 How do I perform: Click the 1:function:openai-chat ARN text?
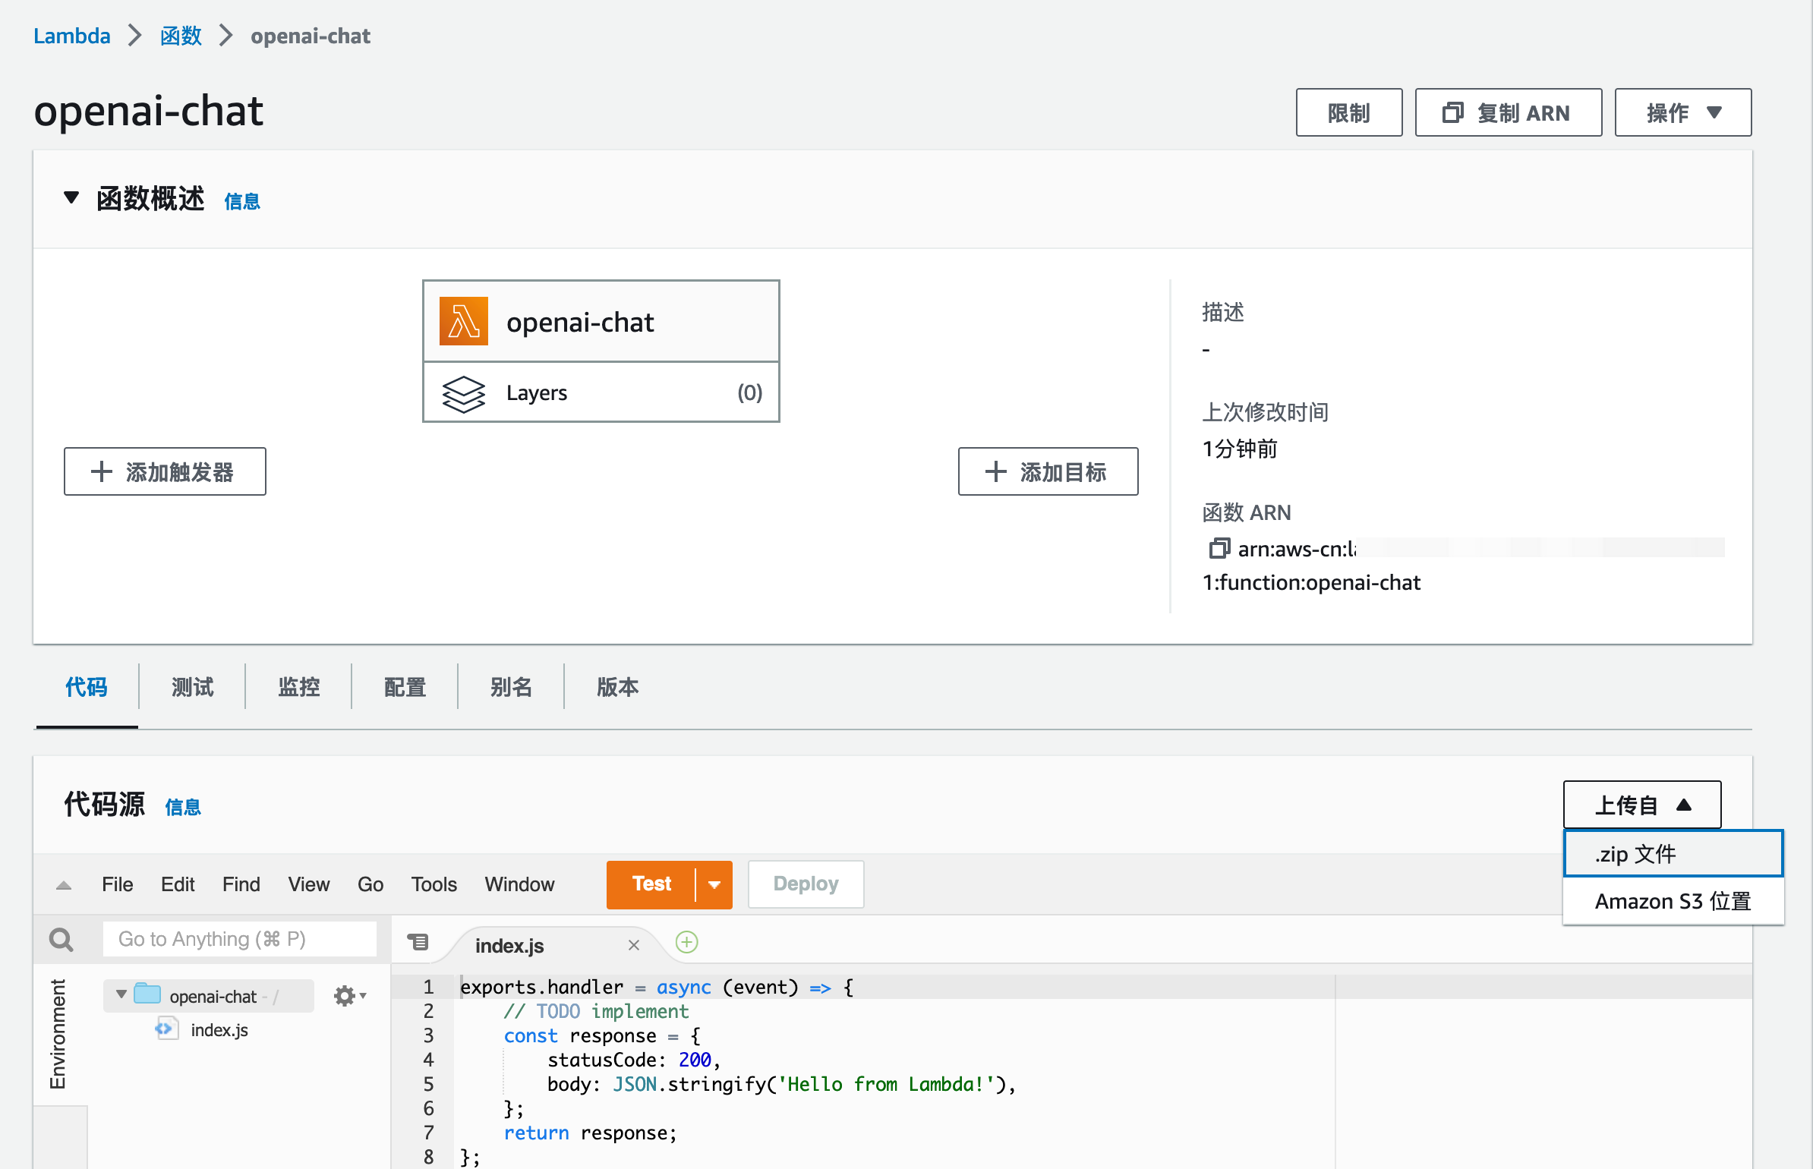pos(1311,582)
